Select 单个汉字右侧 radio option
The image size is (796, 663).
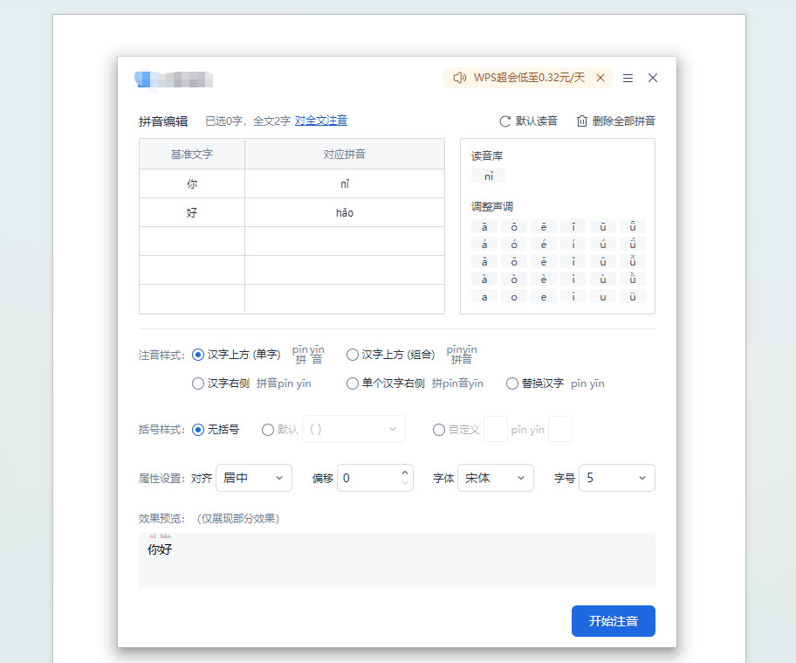(x=353, y=383)
